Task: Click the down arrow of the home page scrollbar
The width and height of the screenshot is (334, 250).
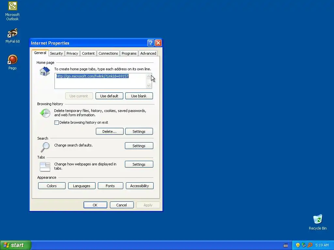Action: coord(149,86)
